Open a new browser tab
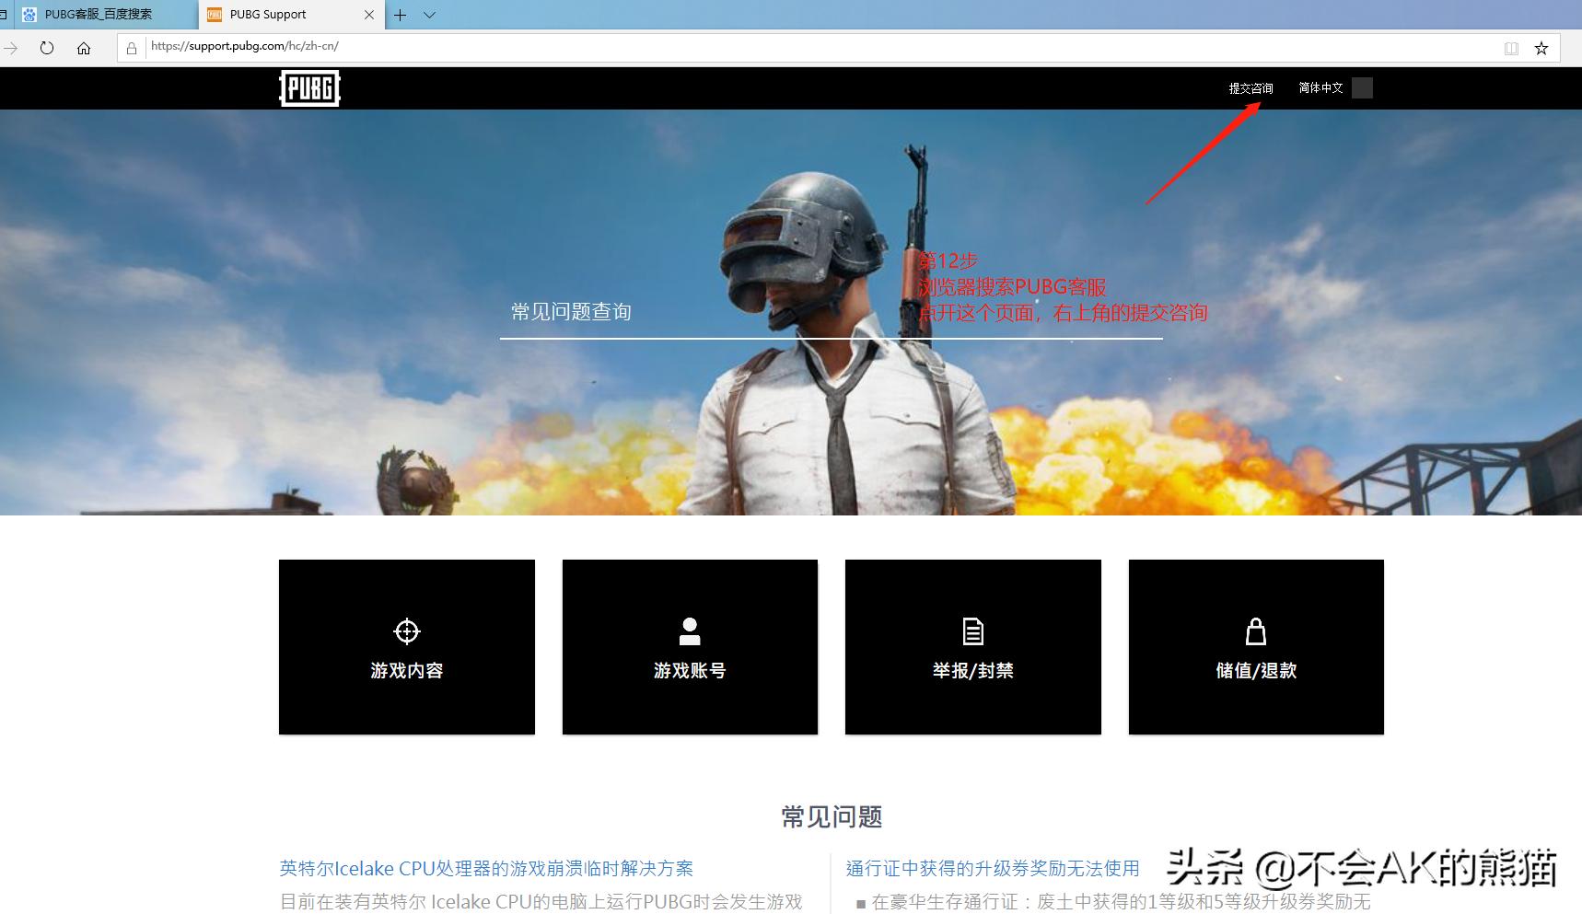The image size is (1582, 914). [x=399, y=15]
